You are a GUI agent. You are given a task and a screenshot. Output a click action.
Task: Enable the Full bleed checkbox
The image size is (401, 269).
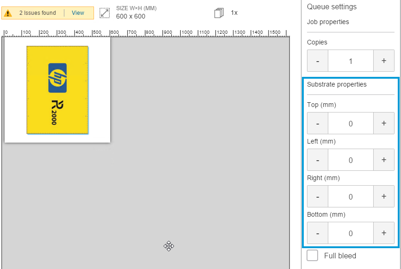coord(312,256)
